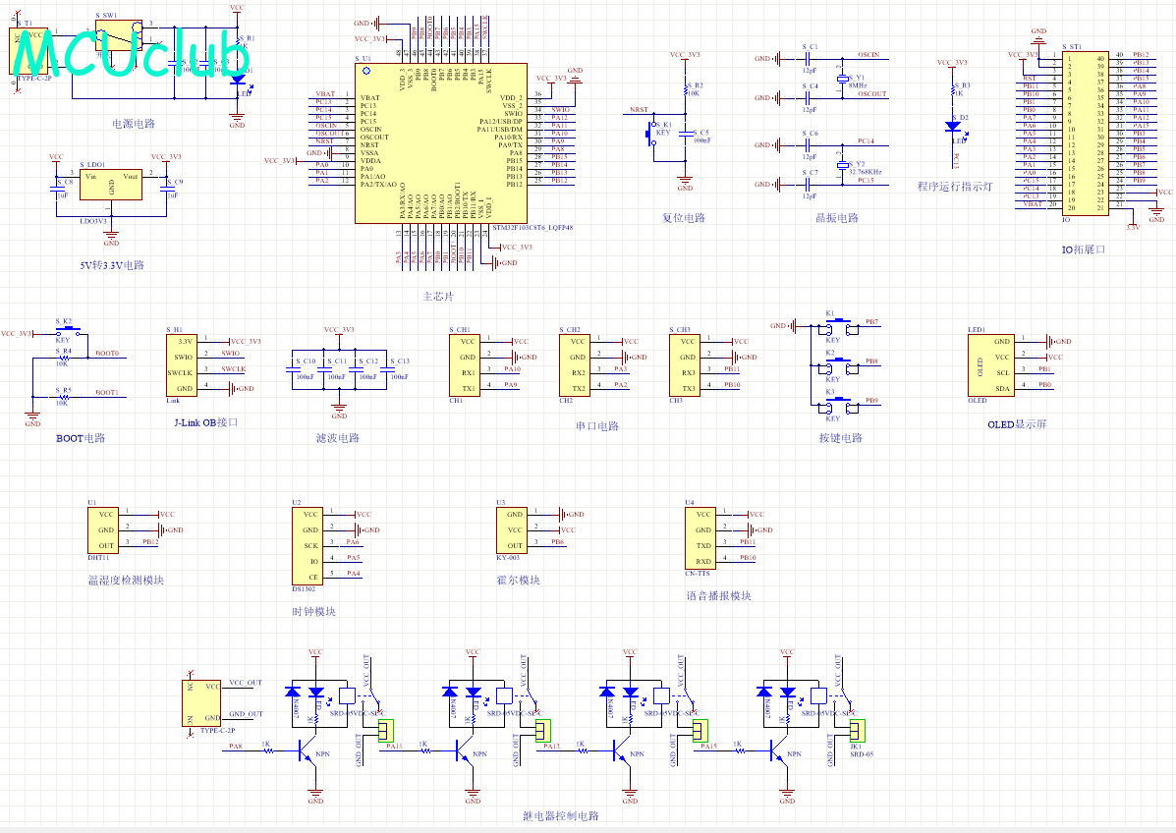1176x833 pixels.
Task: Click the S_R2 10K reset pull-up resistor
Action: point(686,90)
